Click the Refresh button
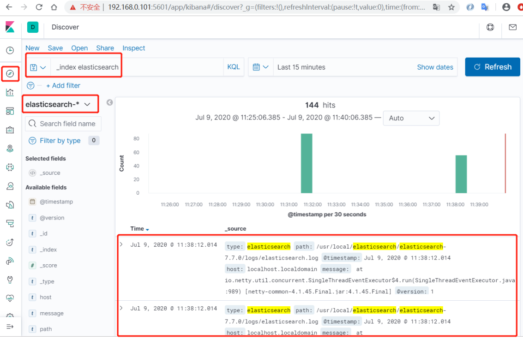 [493, 67]
